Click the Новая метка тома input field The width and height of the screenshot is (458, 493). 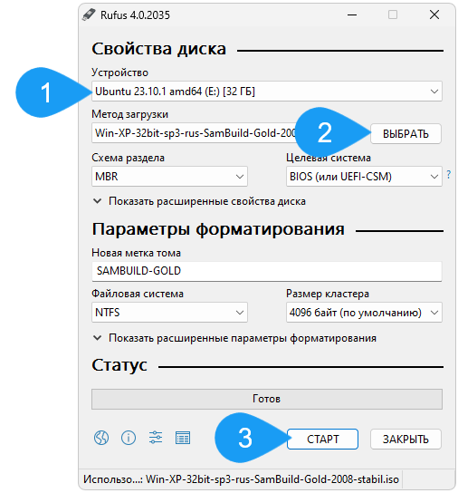tap(267, 271)
